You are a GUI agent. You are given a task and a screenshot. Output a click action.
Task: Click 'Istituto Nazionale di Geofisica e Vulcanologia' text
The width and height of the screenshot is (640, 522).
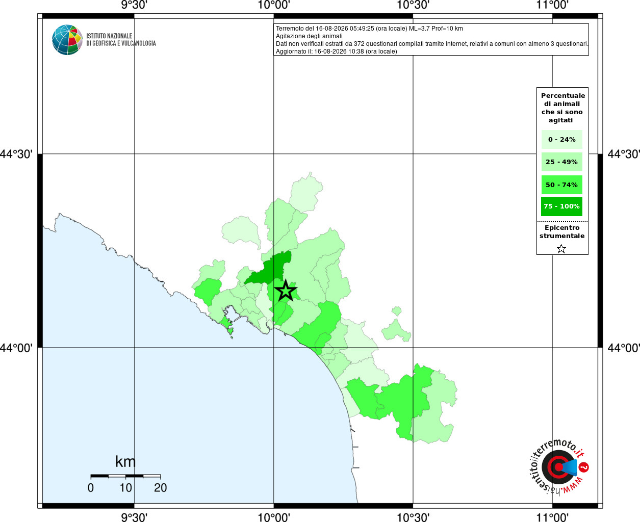[x=121, y=40]
